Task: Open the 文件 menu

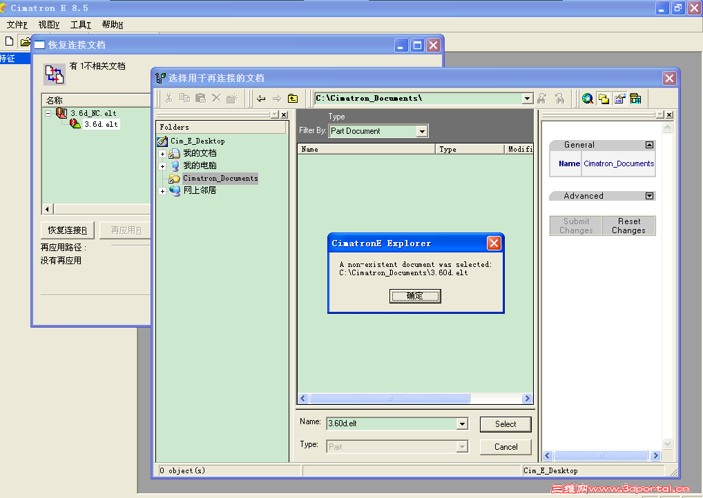Action: click(17, 24)
